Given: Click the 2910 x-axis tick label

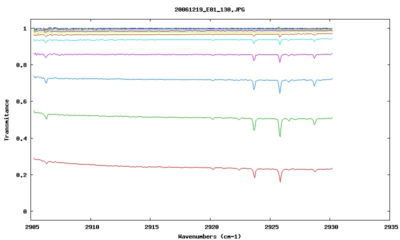Looking at the screenshot, I should pyautogui.click(x=92, y=227).
